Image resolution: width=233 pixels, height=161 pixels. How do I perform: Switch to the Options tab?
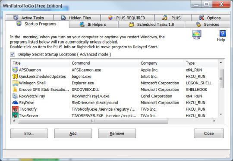point(211,18)
